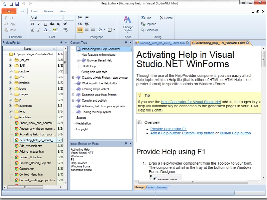
Task: Switch to the Preview tab
Action: (161, 187)
